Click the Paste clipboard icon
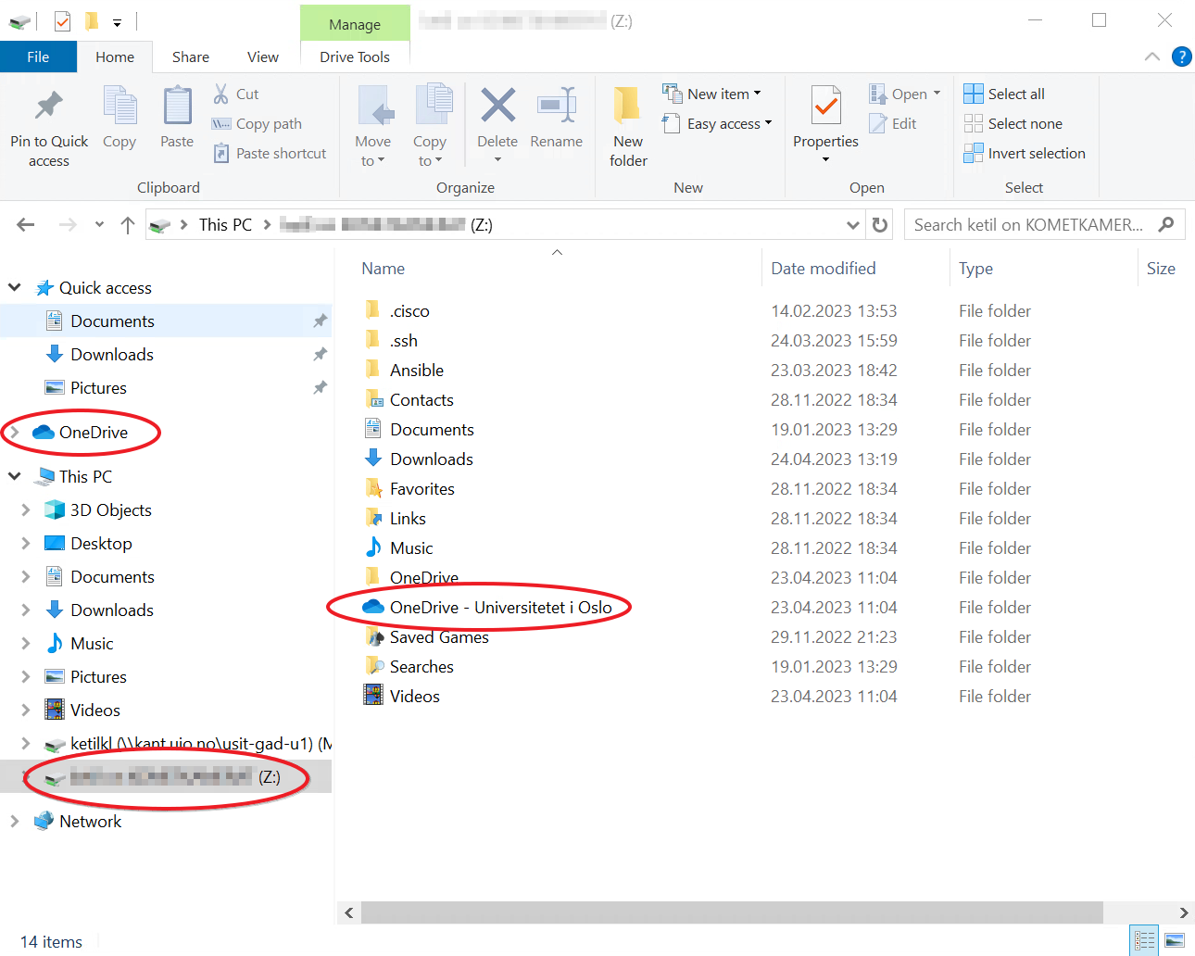 pos(177,106)
